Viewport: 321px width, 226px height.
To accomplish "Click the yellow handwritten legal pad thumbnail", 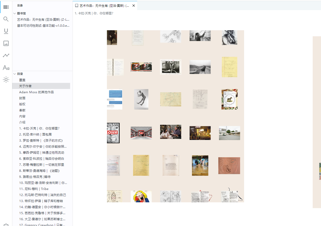I will pos(229,67).
